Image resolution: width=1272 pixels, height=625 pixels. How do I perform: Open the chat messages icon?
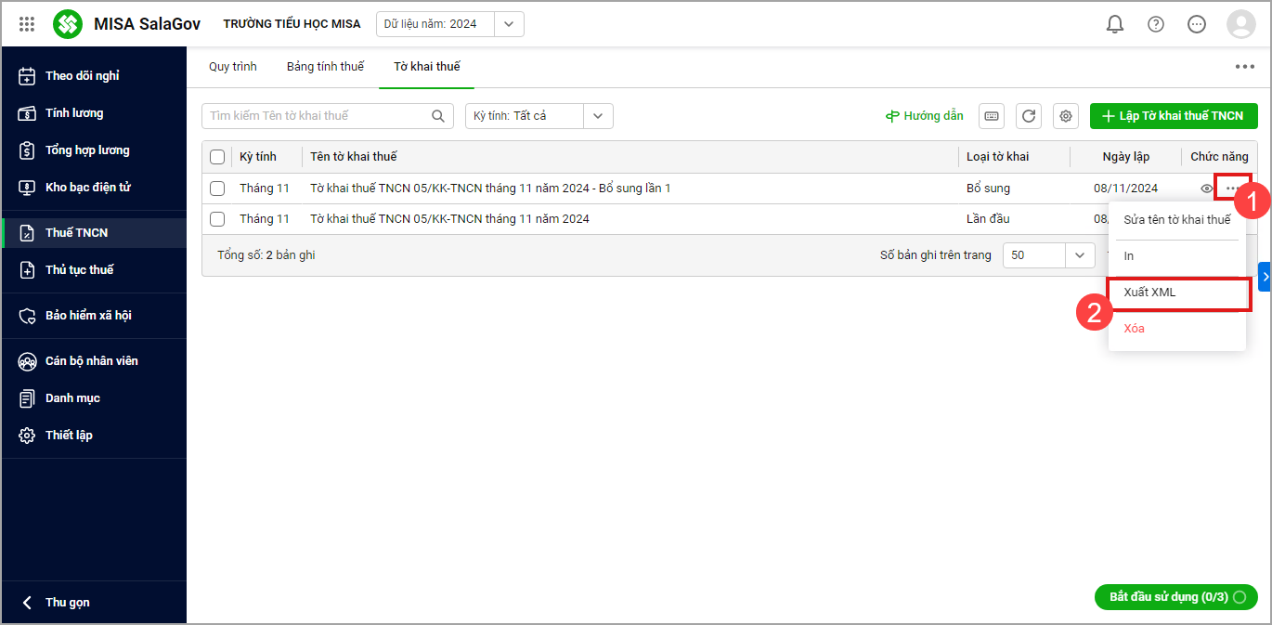pos(1197,24)
